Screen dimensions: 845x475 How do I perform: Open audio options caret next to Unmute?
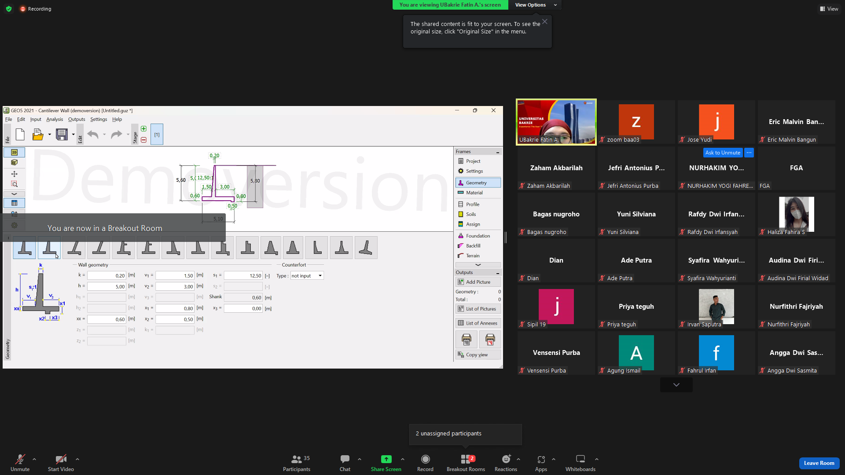pyautogui.click(x=34, y=459)
